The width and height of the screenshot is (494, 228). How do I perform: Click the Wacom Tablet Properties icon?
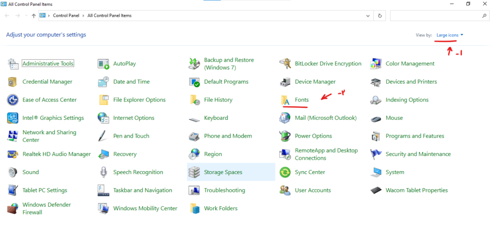(x=376, y=190)
